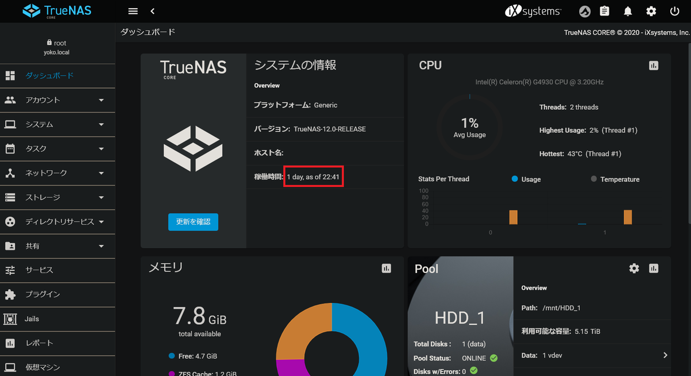Expand the ディレクトリサービス menu arrow

[x=101, y=221]
